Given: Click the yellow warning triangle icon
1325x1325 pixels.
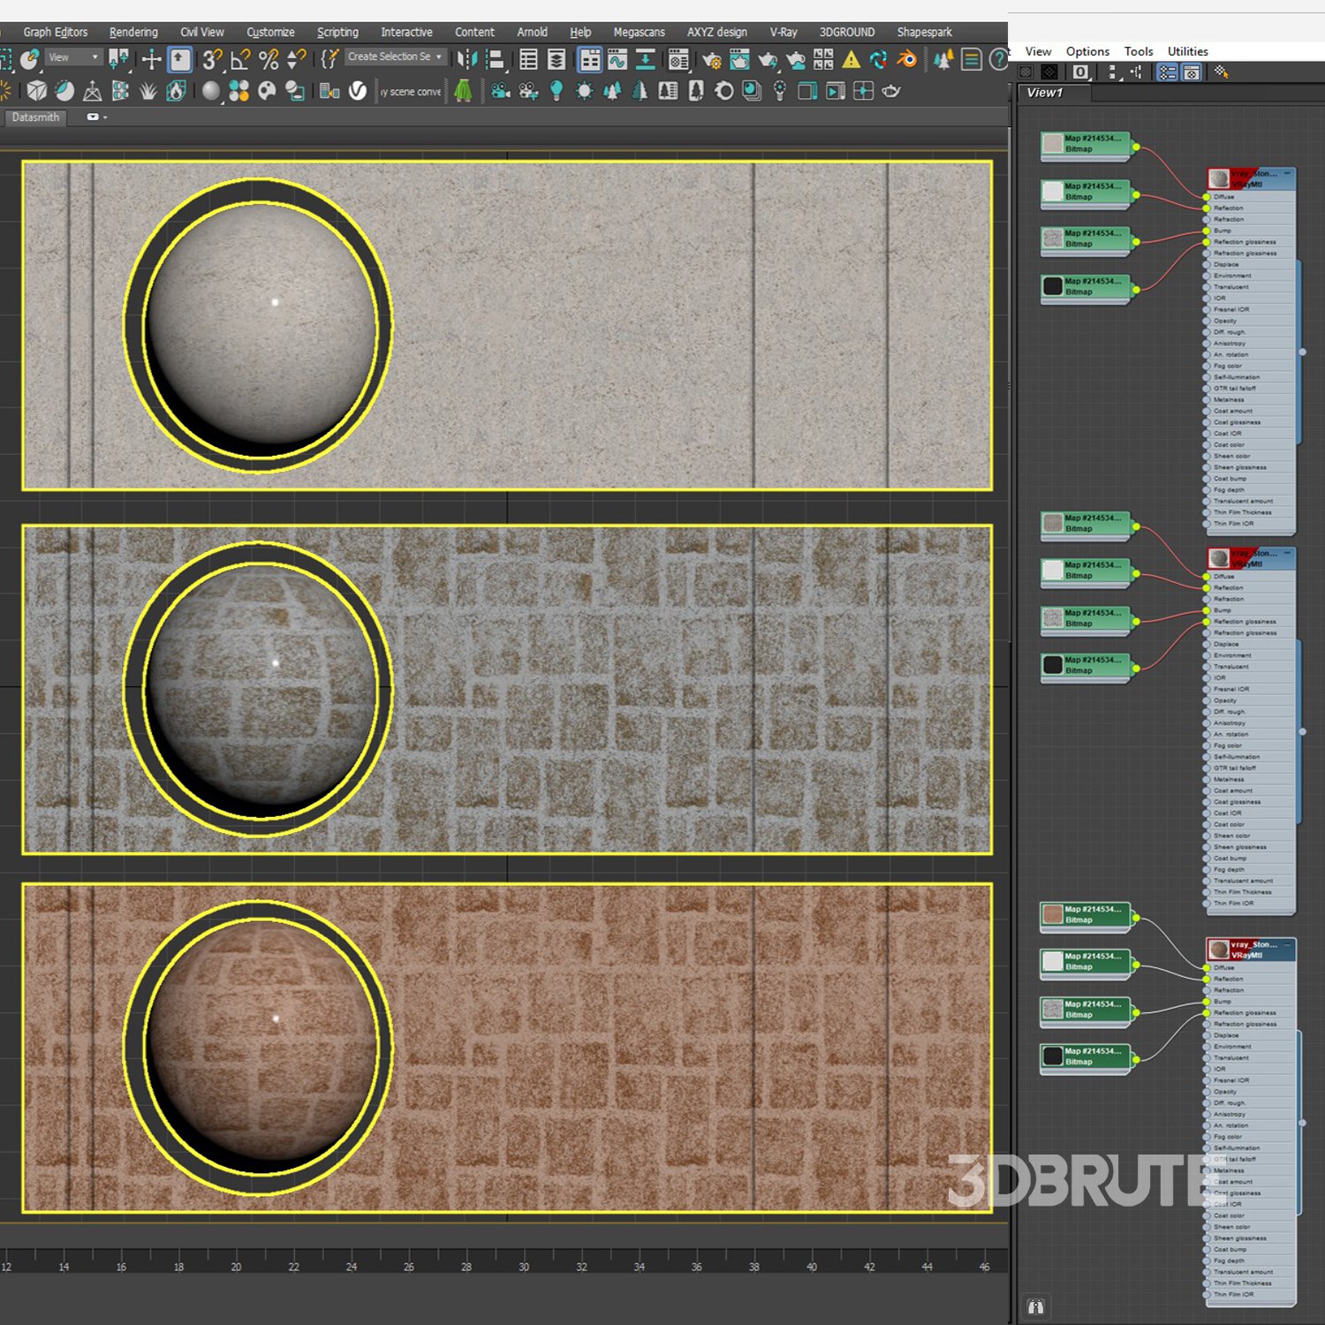Looking at the screenshot, I should click(851, 59).
